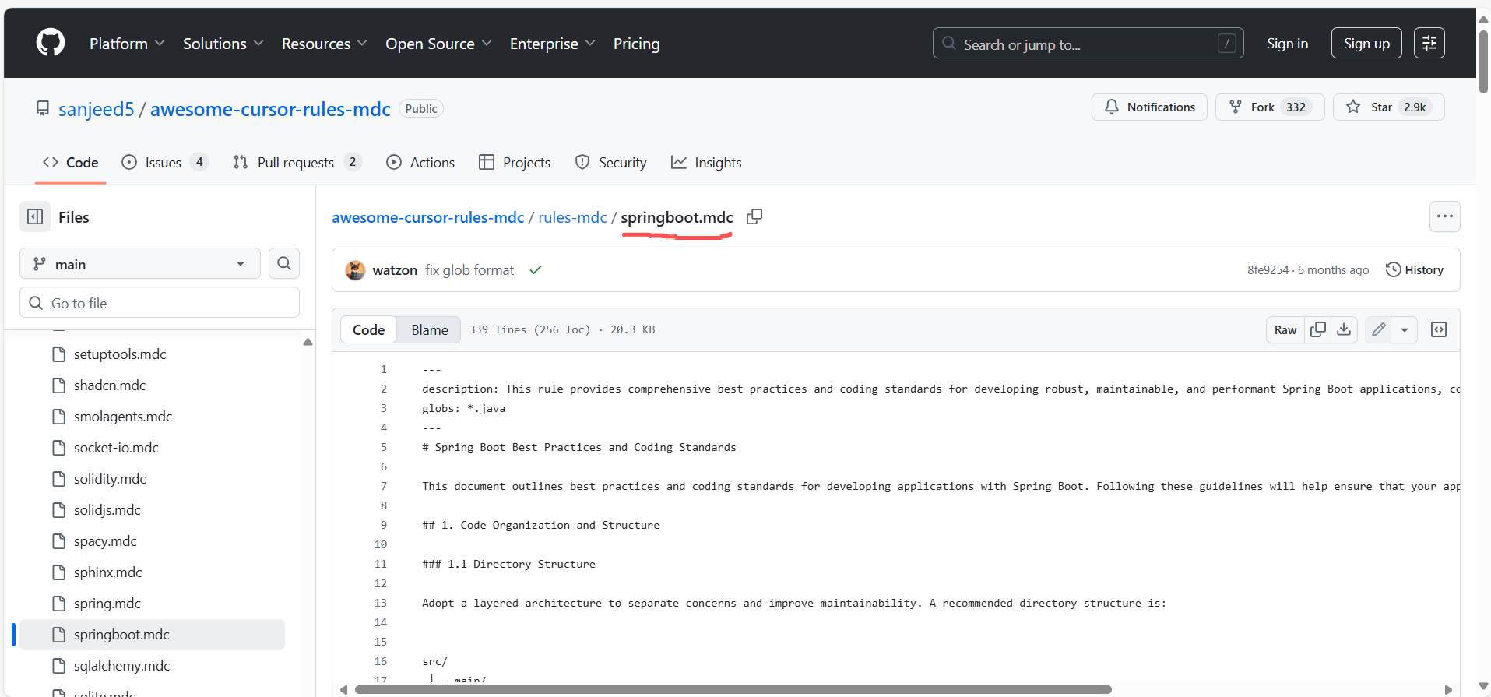
Task: Open the Raw file view
Action: (1285, 329)
